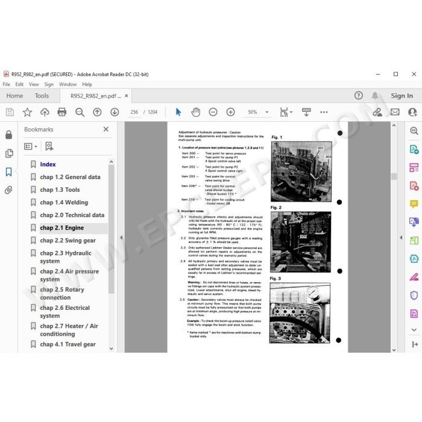Click the scrolling mode keyboard icon
Screen dimensions: 422x422
coord(306,112)
